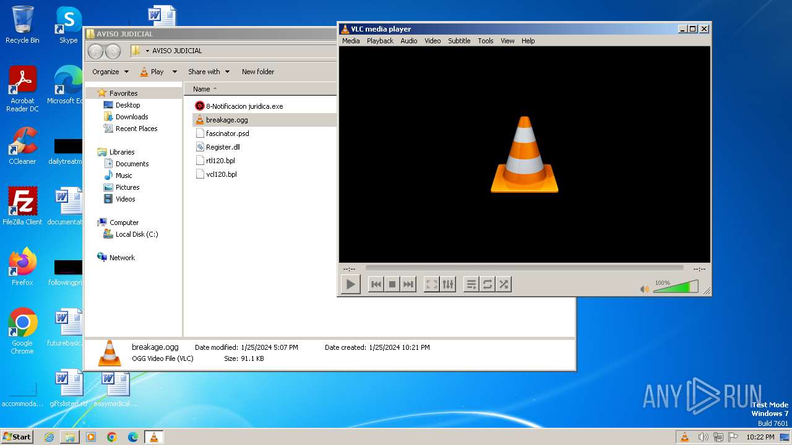
Task: Open Local Disk (C:)
Action: point(137,234)
